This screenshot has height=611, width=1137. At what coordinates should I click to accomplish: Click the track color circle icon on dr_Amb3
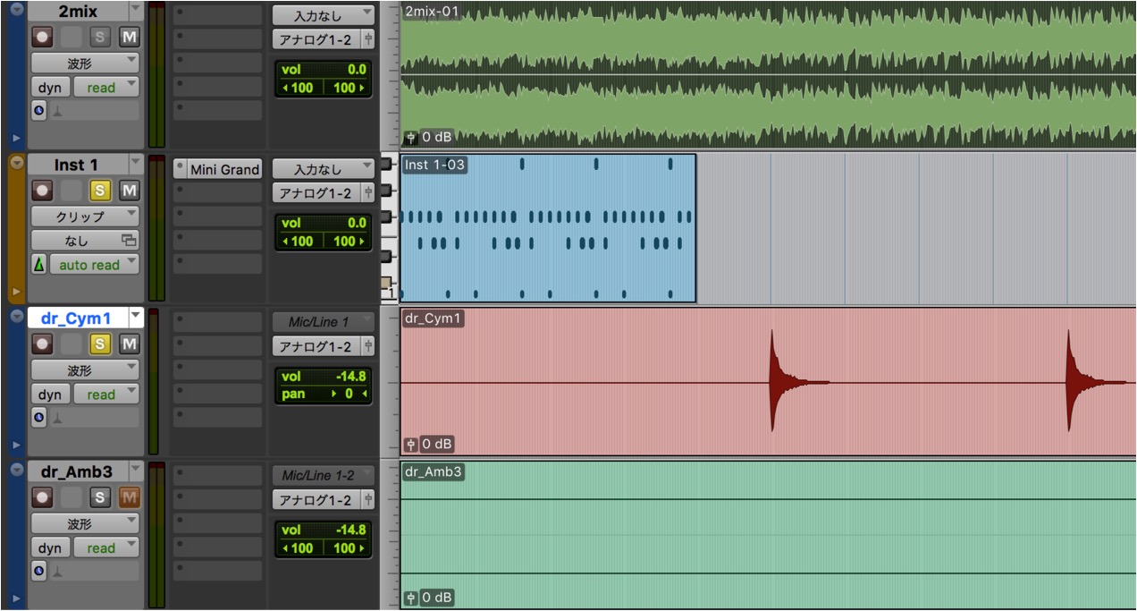click(x=15, y=471)
